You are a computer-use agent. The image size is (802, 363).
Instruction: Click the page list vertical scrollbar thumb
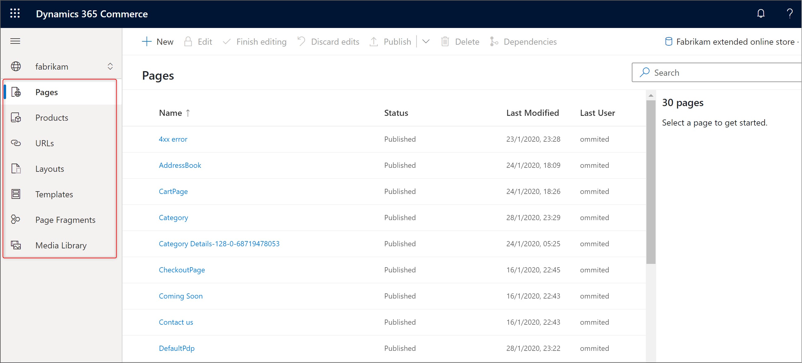click(651, 182)
